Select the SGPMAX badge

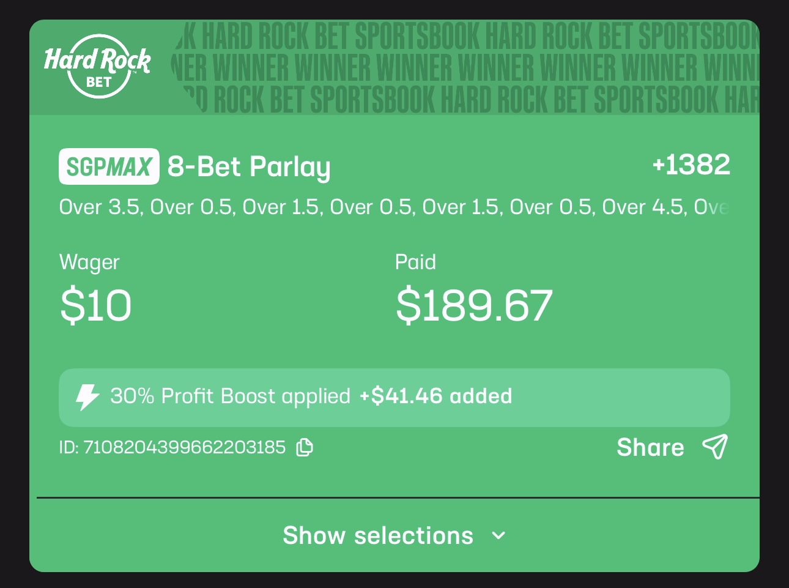point(109,166)
